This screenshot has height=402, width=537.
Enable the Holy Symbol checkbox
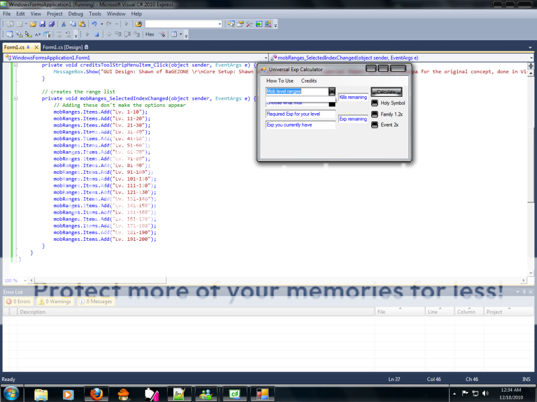[x=374, y=103]
